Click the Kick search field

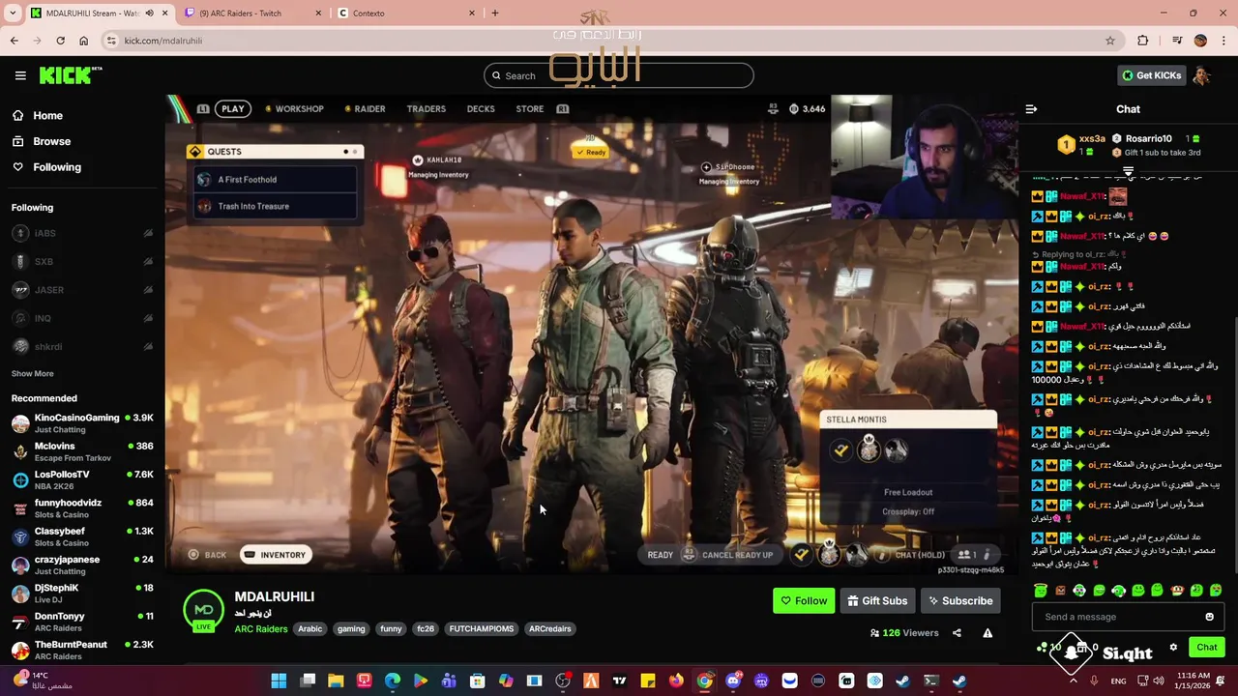[619, 75]
